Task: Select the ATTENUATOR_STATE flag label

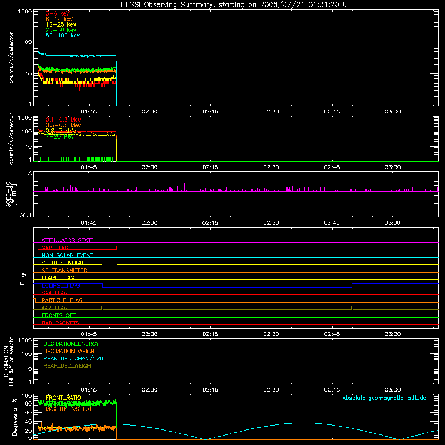Action: click(67, 240)
